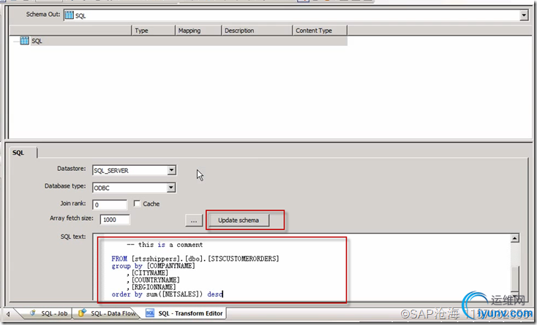
Task: Select the SQL row in schema tree
Action: click(178, 41)
